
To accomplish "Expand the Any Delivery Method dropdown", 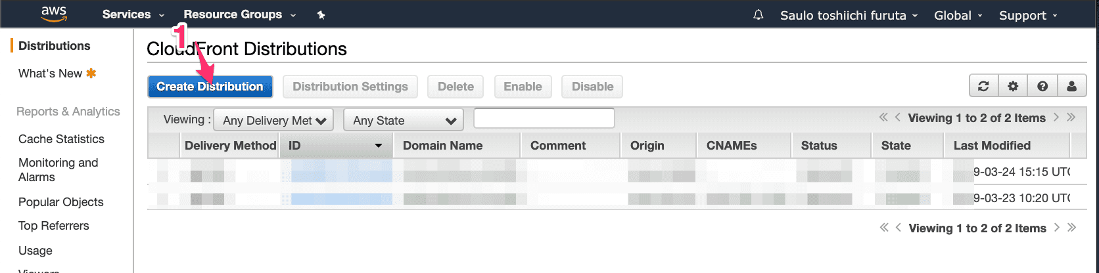I will 273,120.
